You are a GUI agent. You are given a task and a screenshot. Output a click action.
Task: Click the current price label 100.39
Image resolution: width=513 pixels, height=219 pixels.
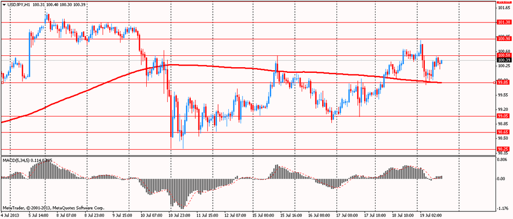point(504,60)
